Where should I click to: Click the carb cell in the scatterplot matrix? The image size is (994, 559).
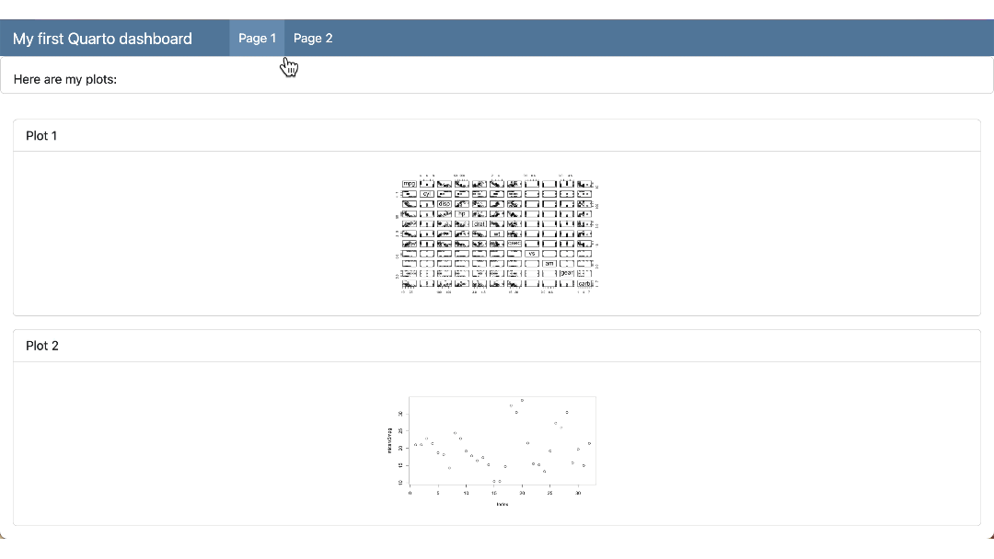click(x=584, y=283)
